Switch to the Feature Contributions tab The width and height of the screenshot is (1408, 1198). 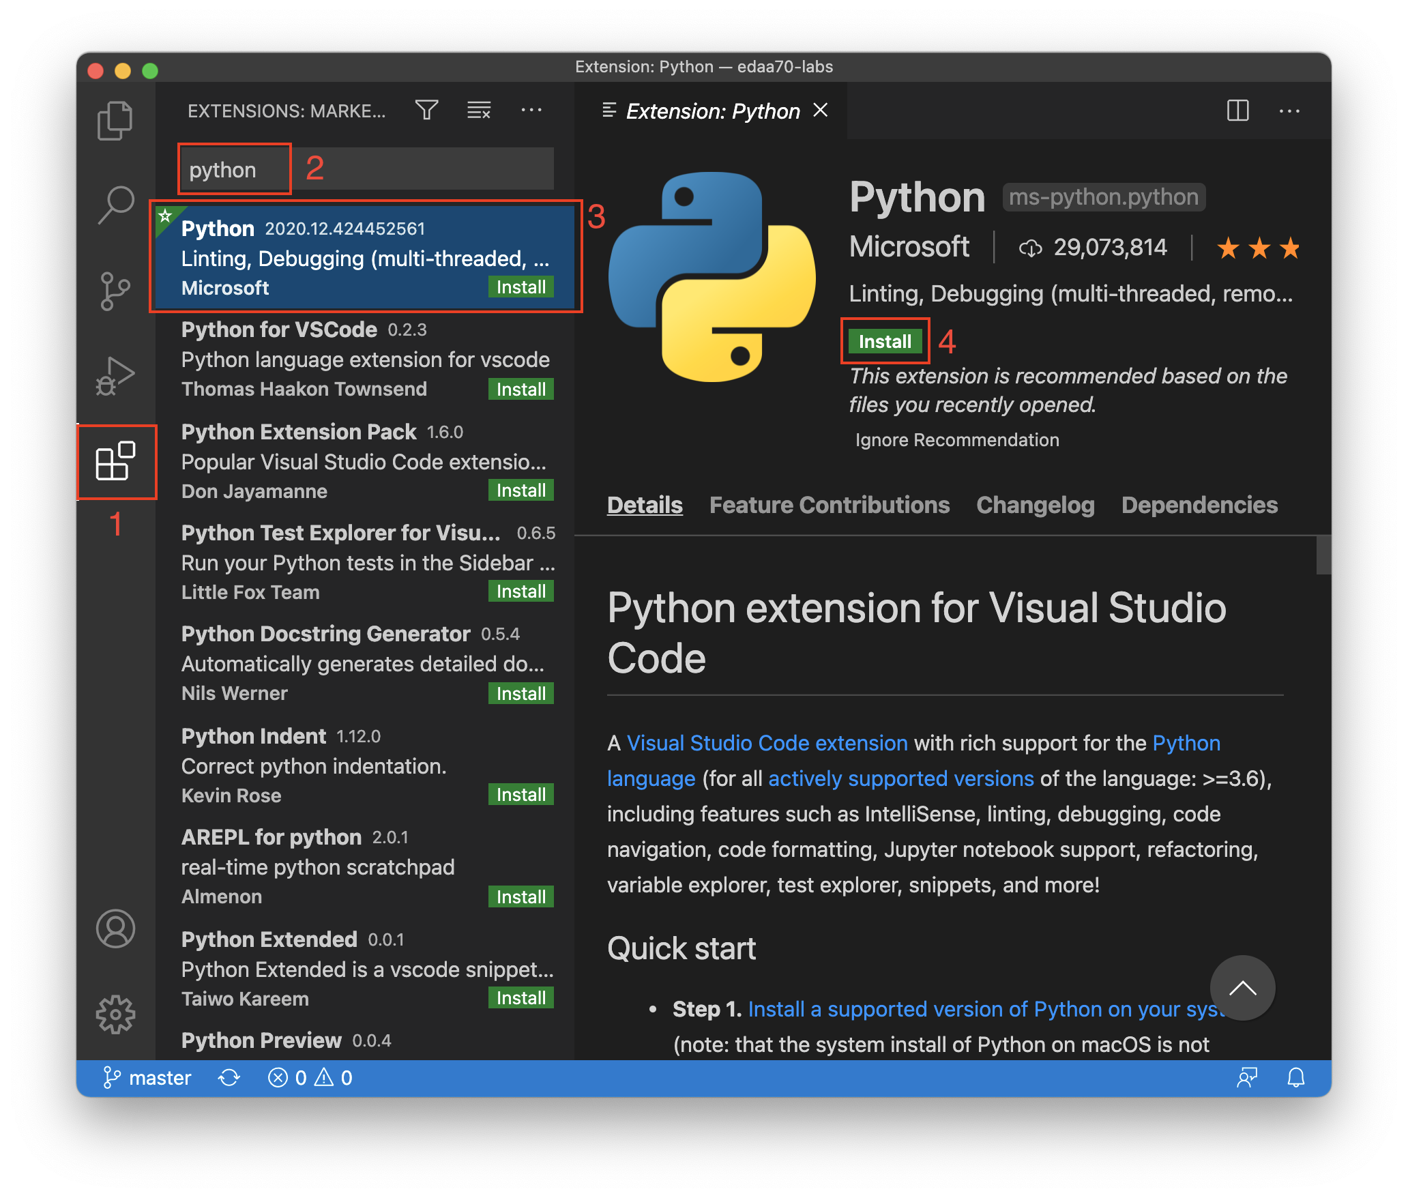pos(830,505)
